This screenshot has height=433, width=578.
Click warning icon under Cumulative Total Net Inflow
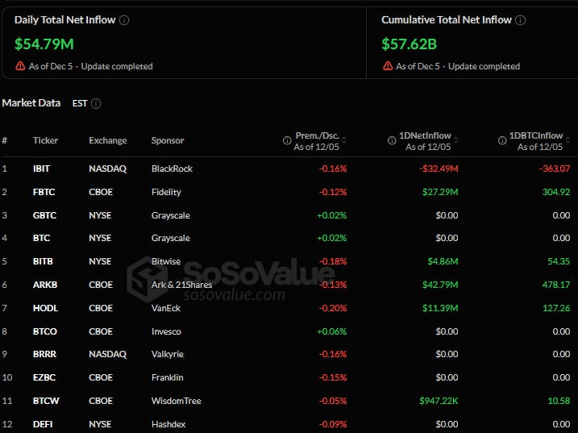point(388,66)
